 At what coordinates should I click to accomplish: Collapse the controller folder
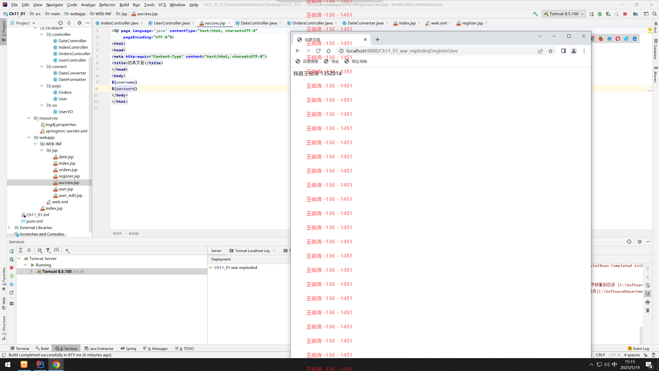42,34
